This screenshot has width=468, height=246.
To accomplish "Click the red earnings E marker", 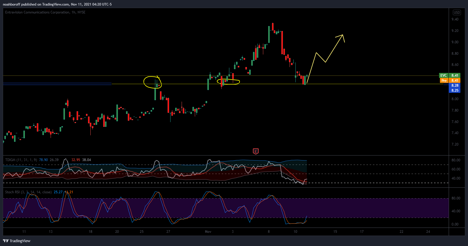I will click(x=256, y=151).
